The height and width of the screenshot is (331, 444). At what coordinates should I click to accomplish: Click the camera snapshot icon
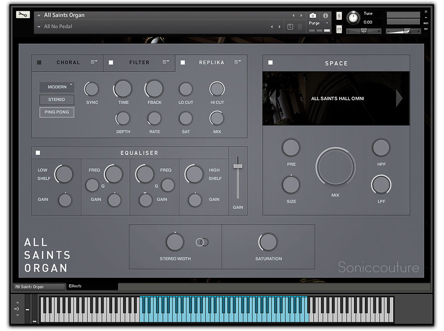click(313, 16)
